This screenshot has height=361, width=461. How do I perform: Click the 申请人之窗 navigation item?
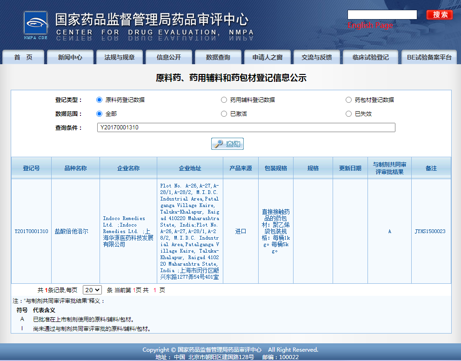[x=267, y=57]
